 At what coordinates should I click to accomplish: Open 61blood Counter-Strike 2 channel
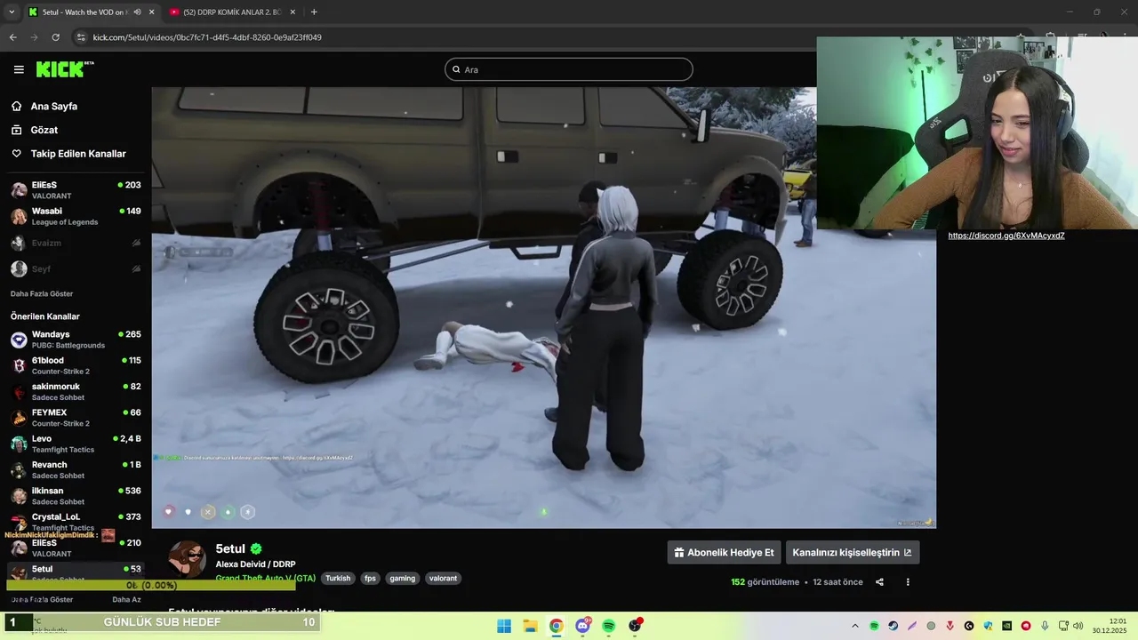point(76,365)
